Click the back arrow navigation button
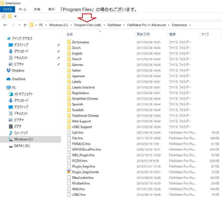Screen dimensions: 222x199 [5, 25]
